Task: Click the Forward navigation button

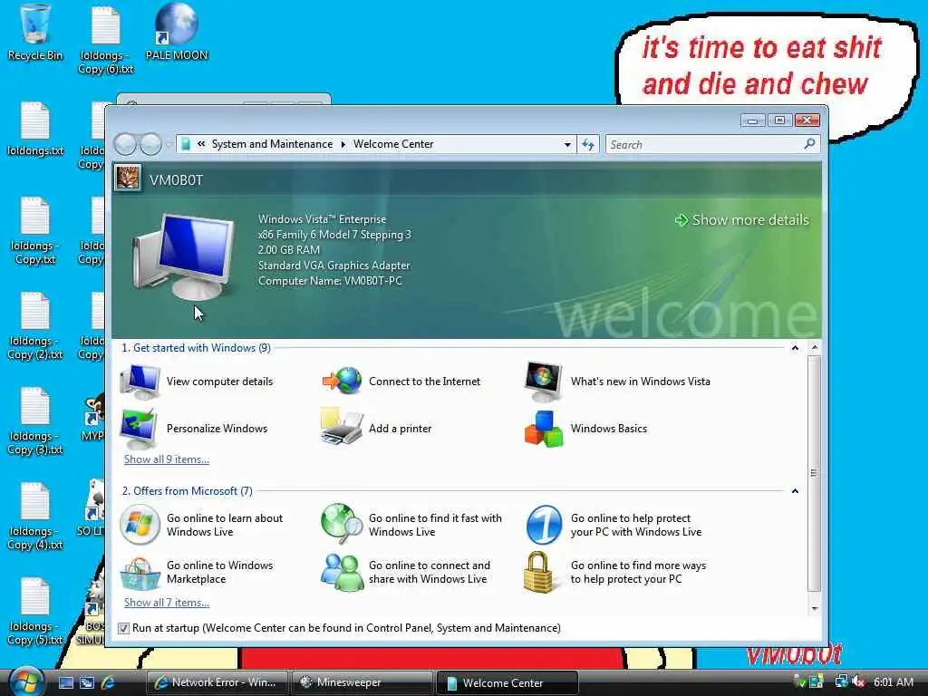Action: [150, 144]
